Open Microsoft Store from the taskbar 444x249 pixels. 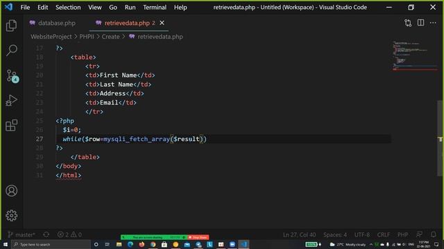164,244
